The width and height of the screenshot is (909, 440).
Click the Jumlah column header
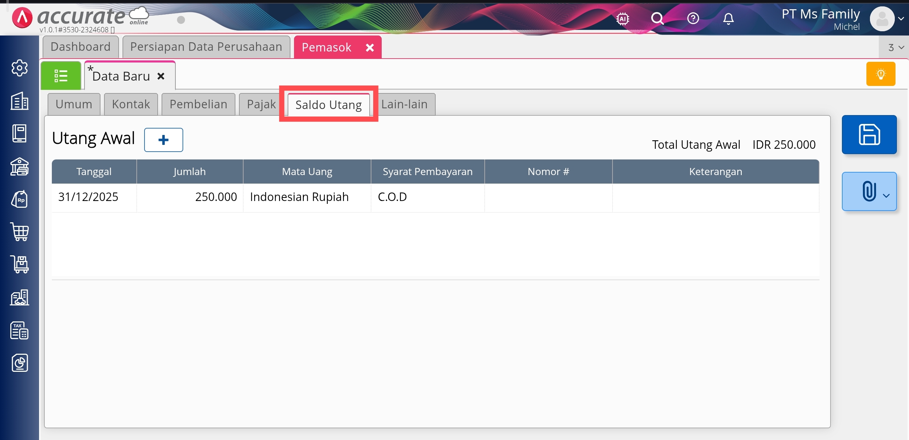click(190, 172)
